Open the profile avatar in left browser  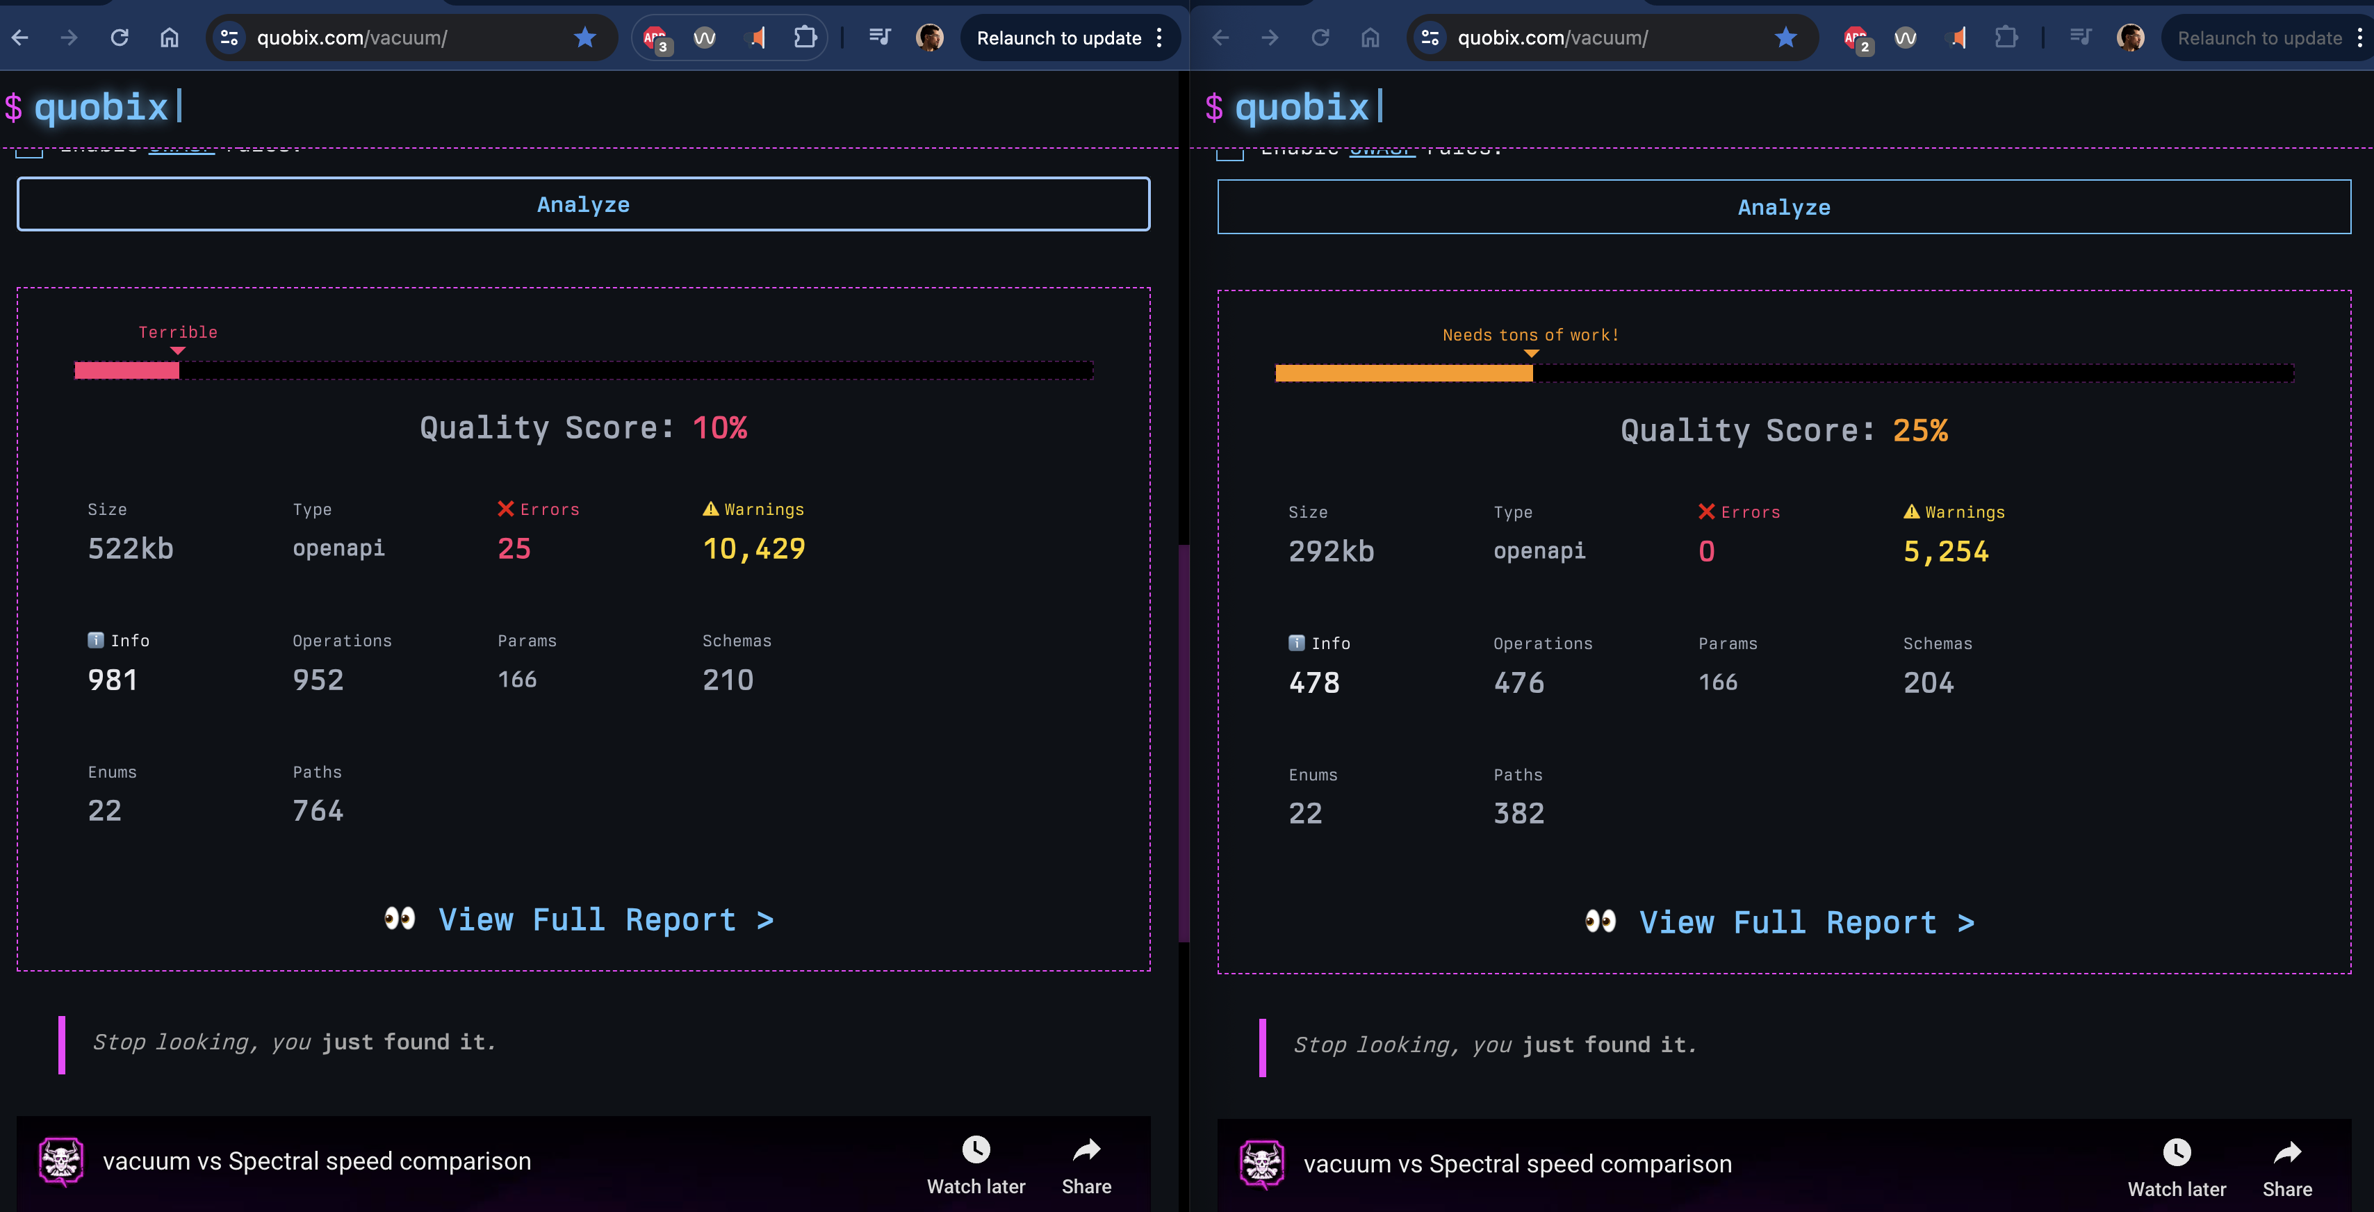point(929,38)
